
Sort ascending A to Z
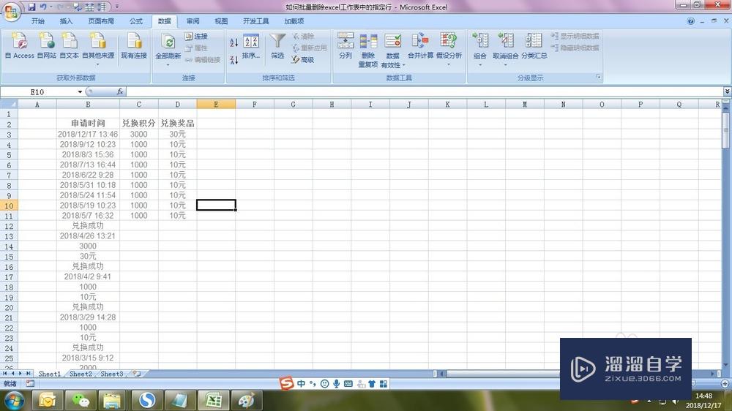[x=234, y=42]
